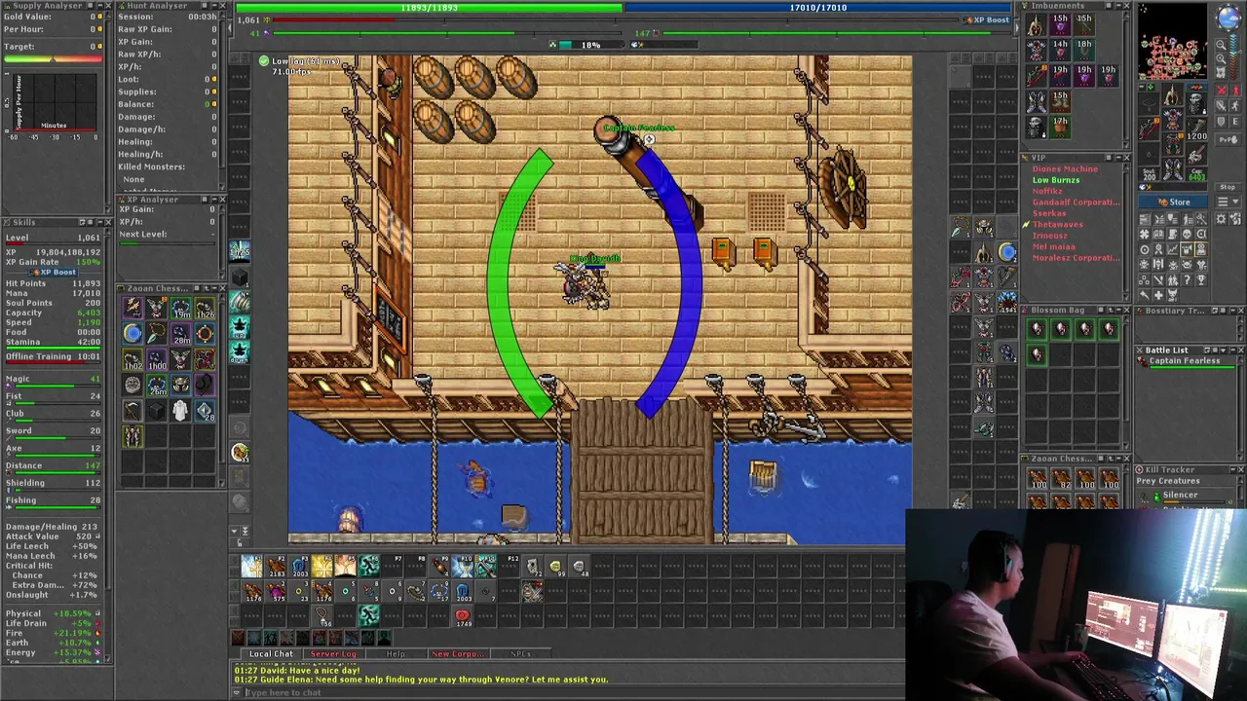Select Sserkas in VIP list
1247x701 pixels.
1049,213
